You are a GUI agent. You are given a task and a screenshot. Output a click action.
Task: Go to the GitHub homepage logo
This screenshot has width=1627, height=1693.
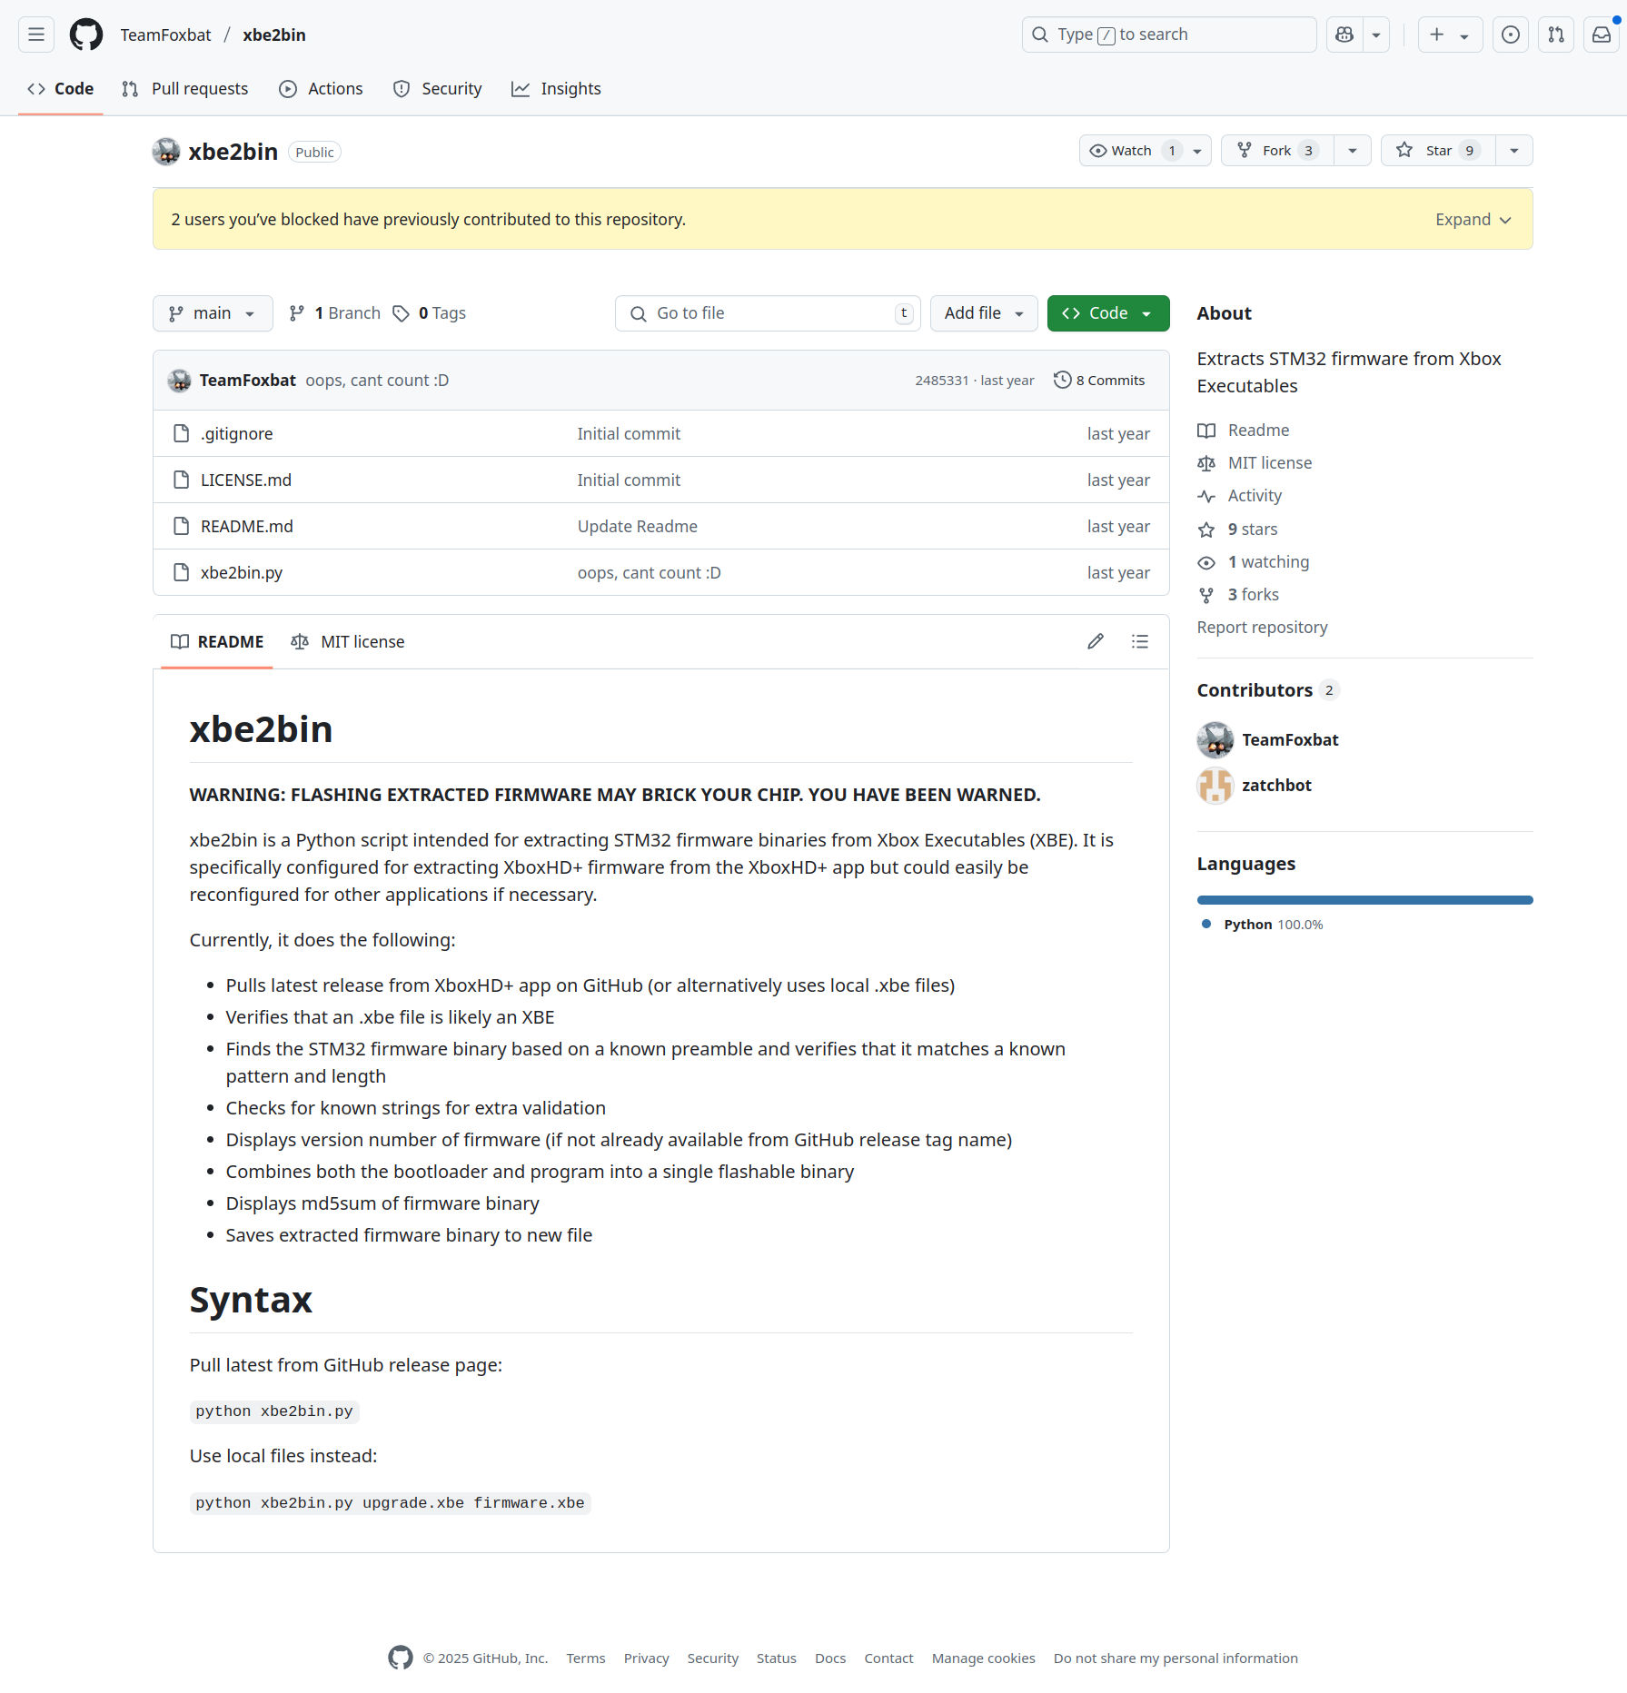click(x=86, y=35)
